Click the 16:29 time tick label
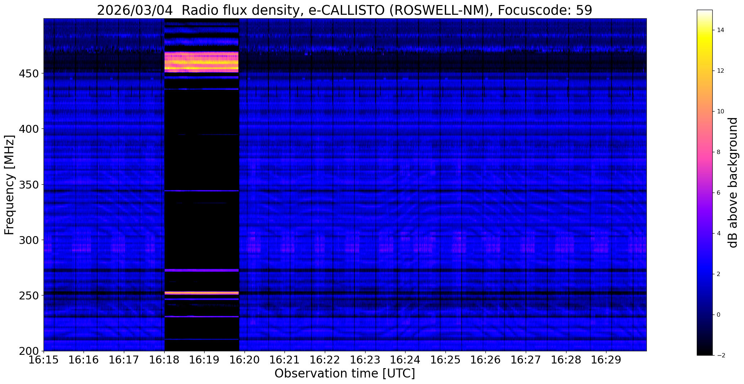The image size is (744, 384). tap(606, 360)
